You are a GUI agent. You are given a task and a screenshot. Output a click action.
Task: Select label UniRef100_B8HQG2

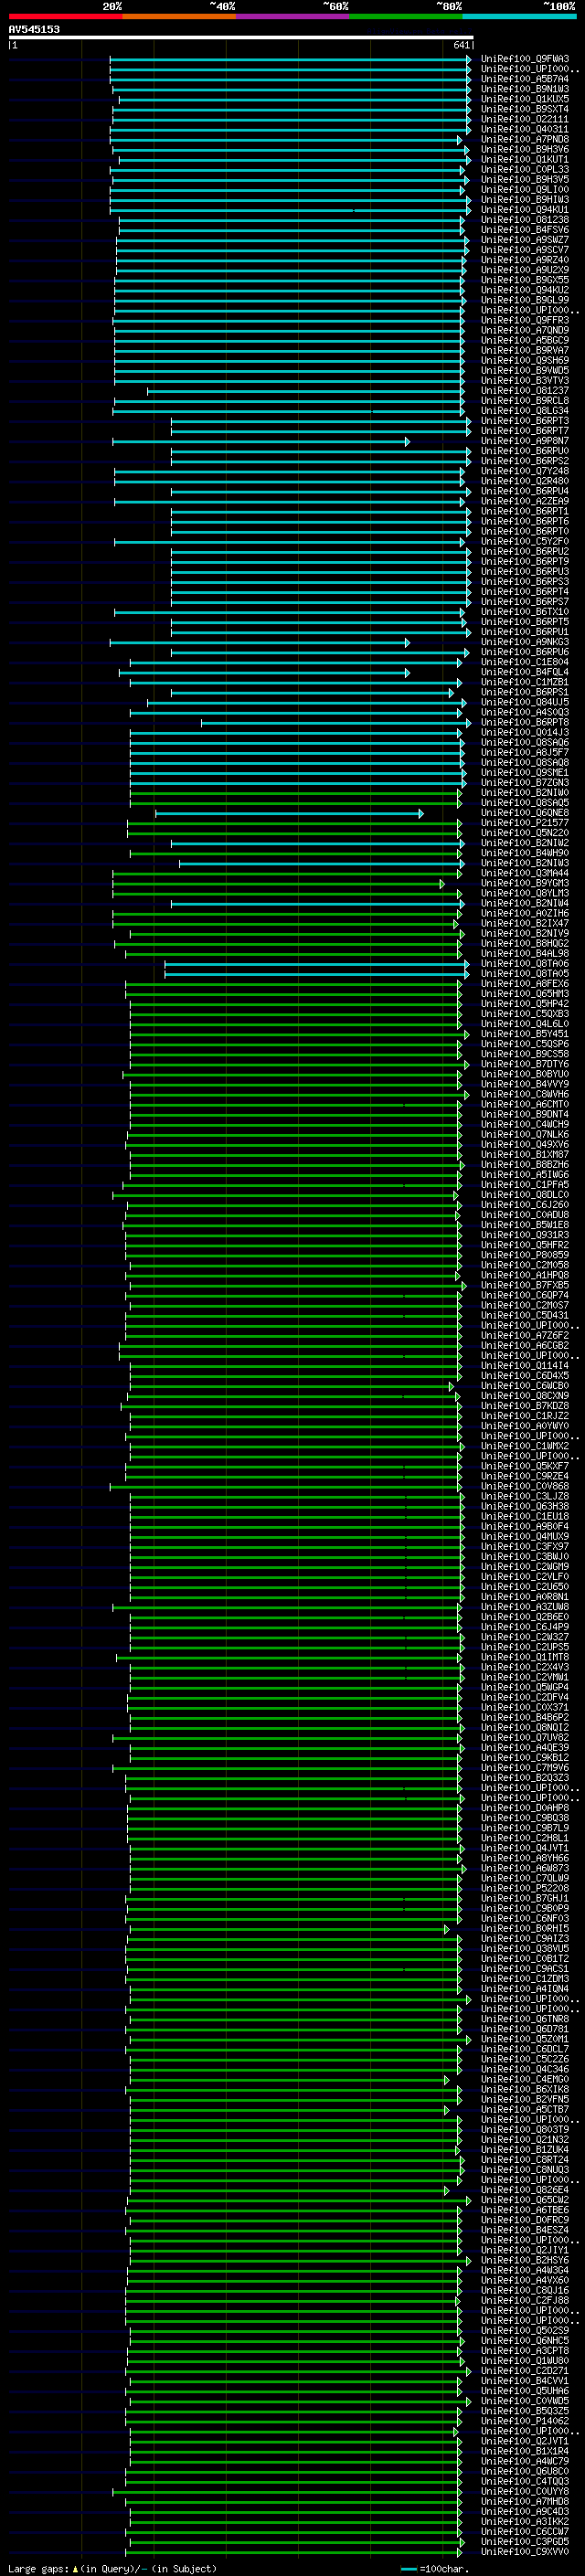pos(525,944)
